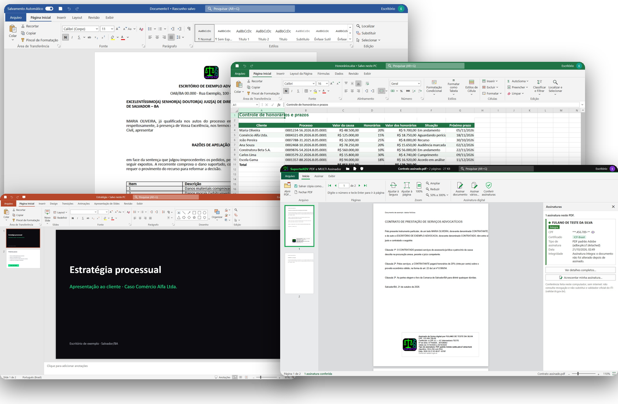The width and height of the screenshot is (618, 404).
Task: Go to the last page of the PDF
Action: click(365, 186)
